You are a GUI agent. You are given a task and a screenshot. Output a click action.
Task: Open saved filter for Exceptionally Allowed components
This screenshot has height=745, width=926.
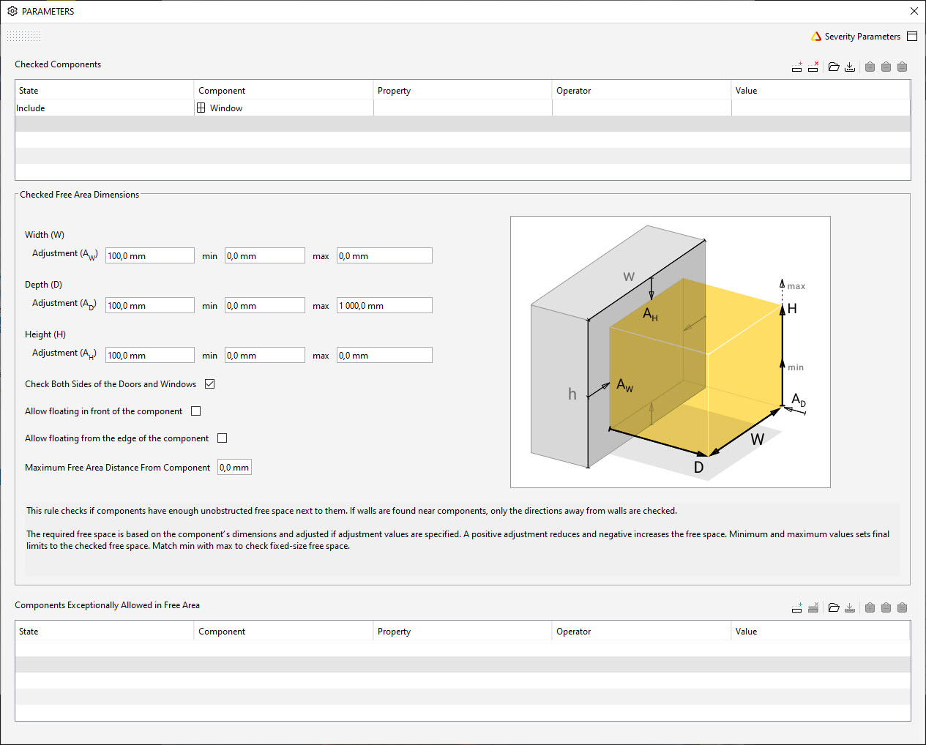[834, 607]
